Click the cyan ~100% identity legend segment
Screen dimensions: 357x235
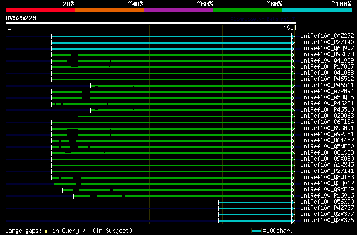[x=317, y=10]
